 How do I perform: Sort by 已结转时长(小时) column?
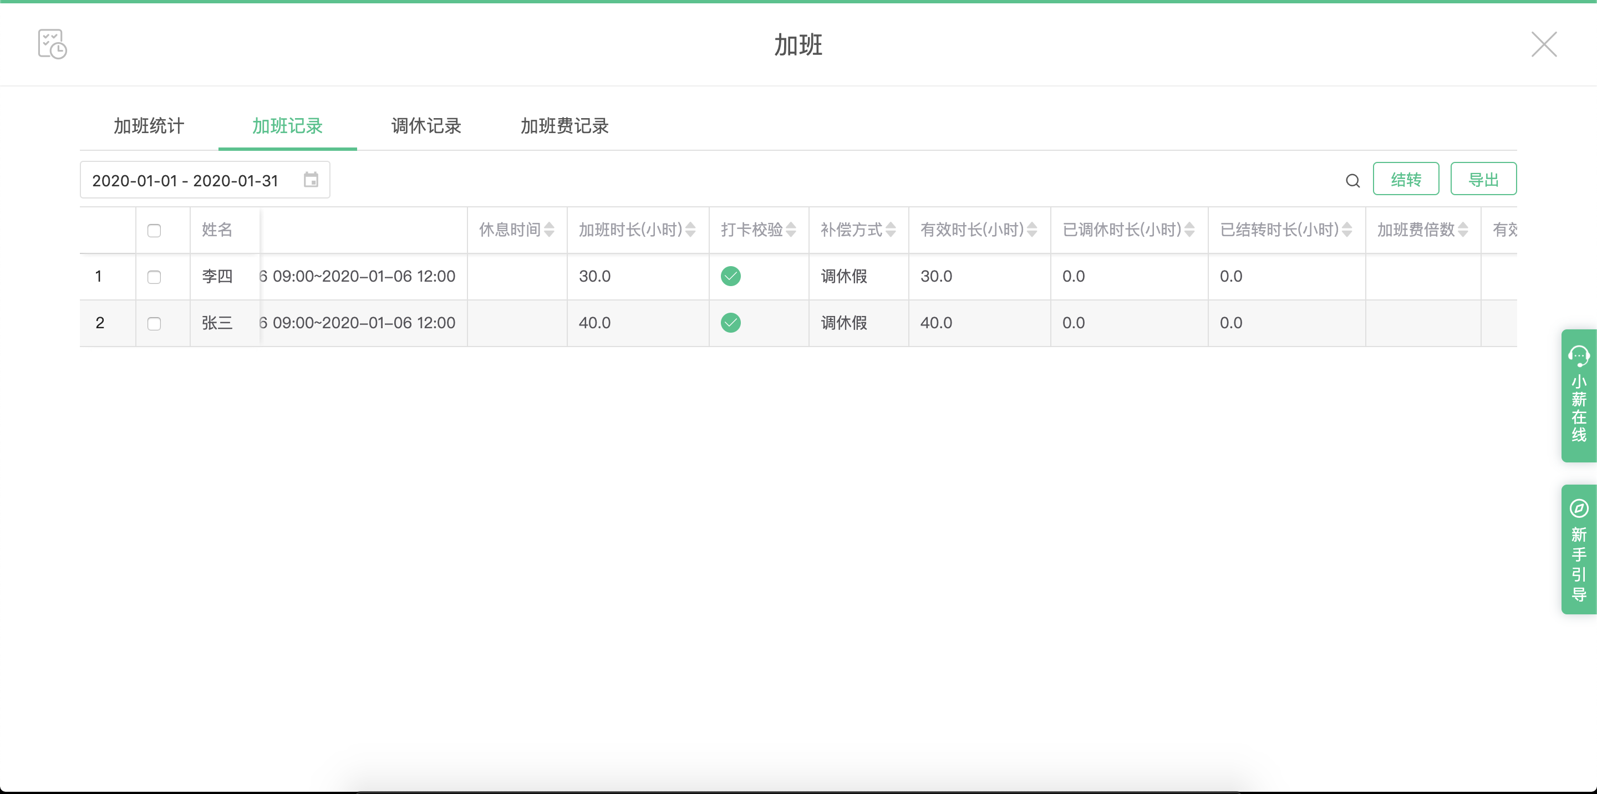pos(1346,230)
